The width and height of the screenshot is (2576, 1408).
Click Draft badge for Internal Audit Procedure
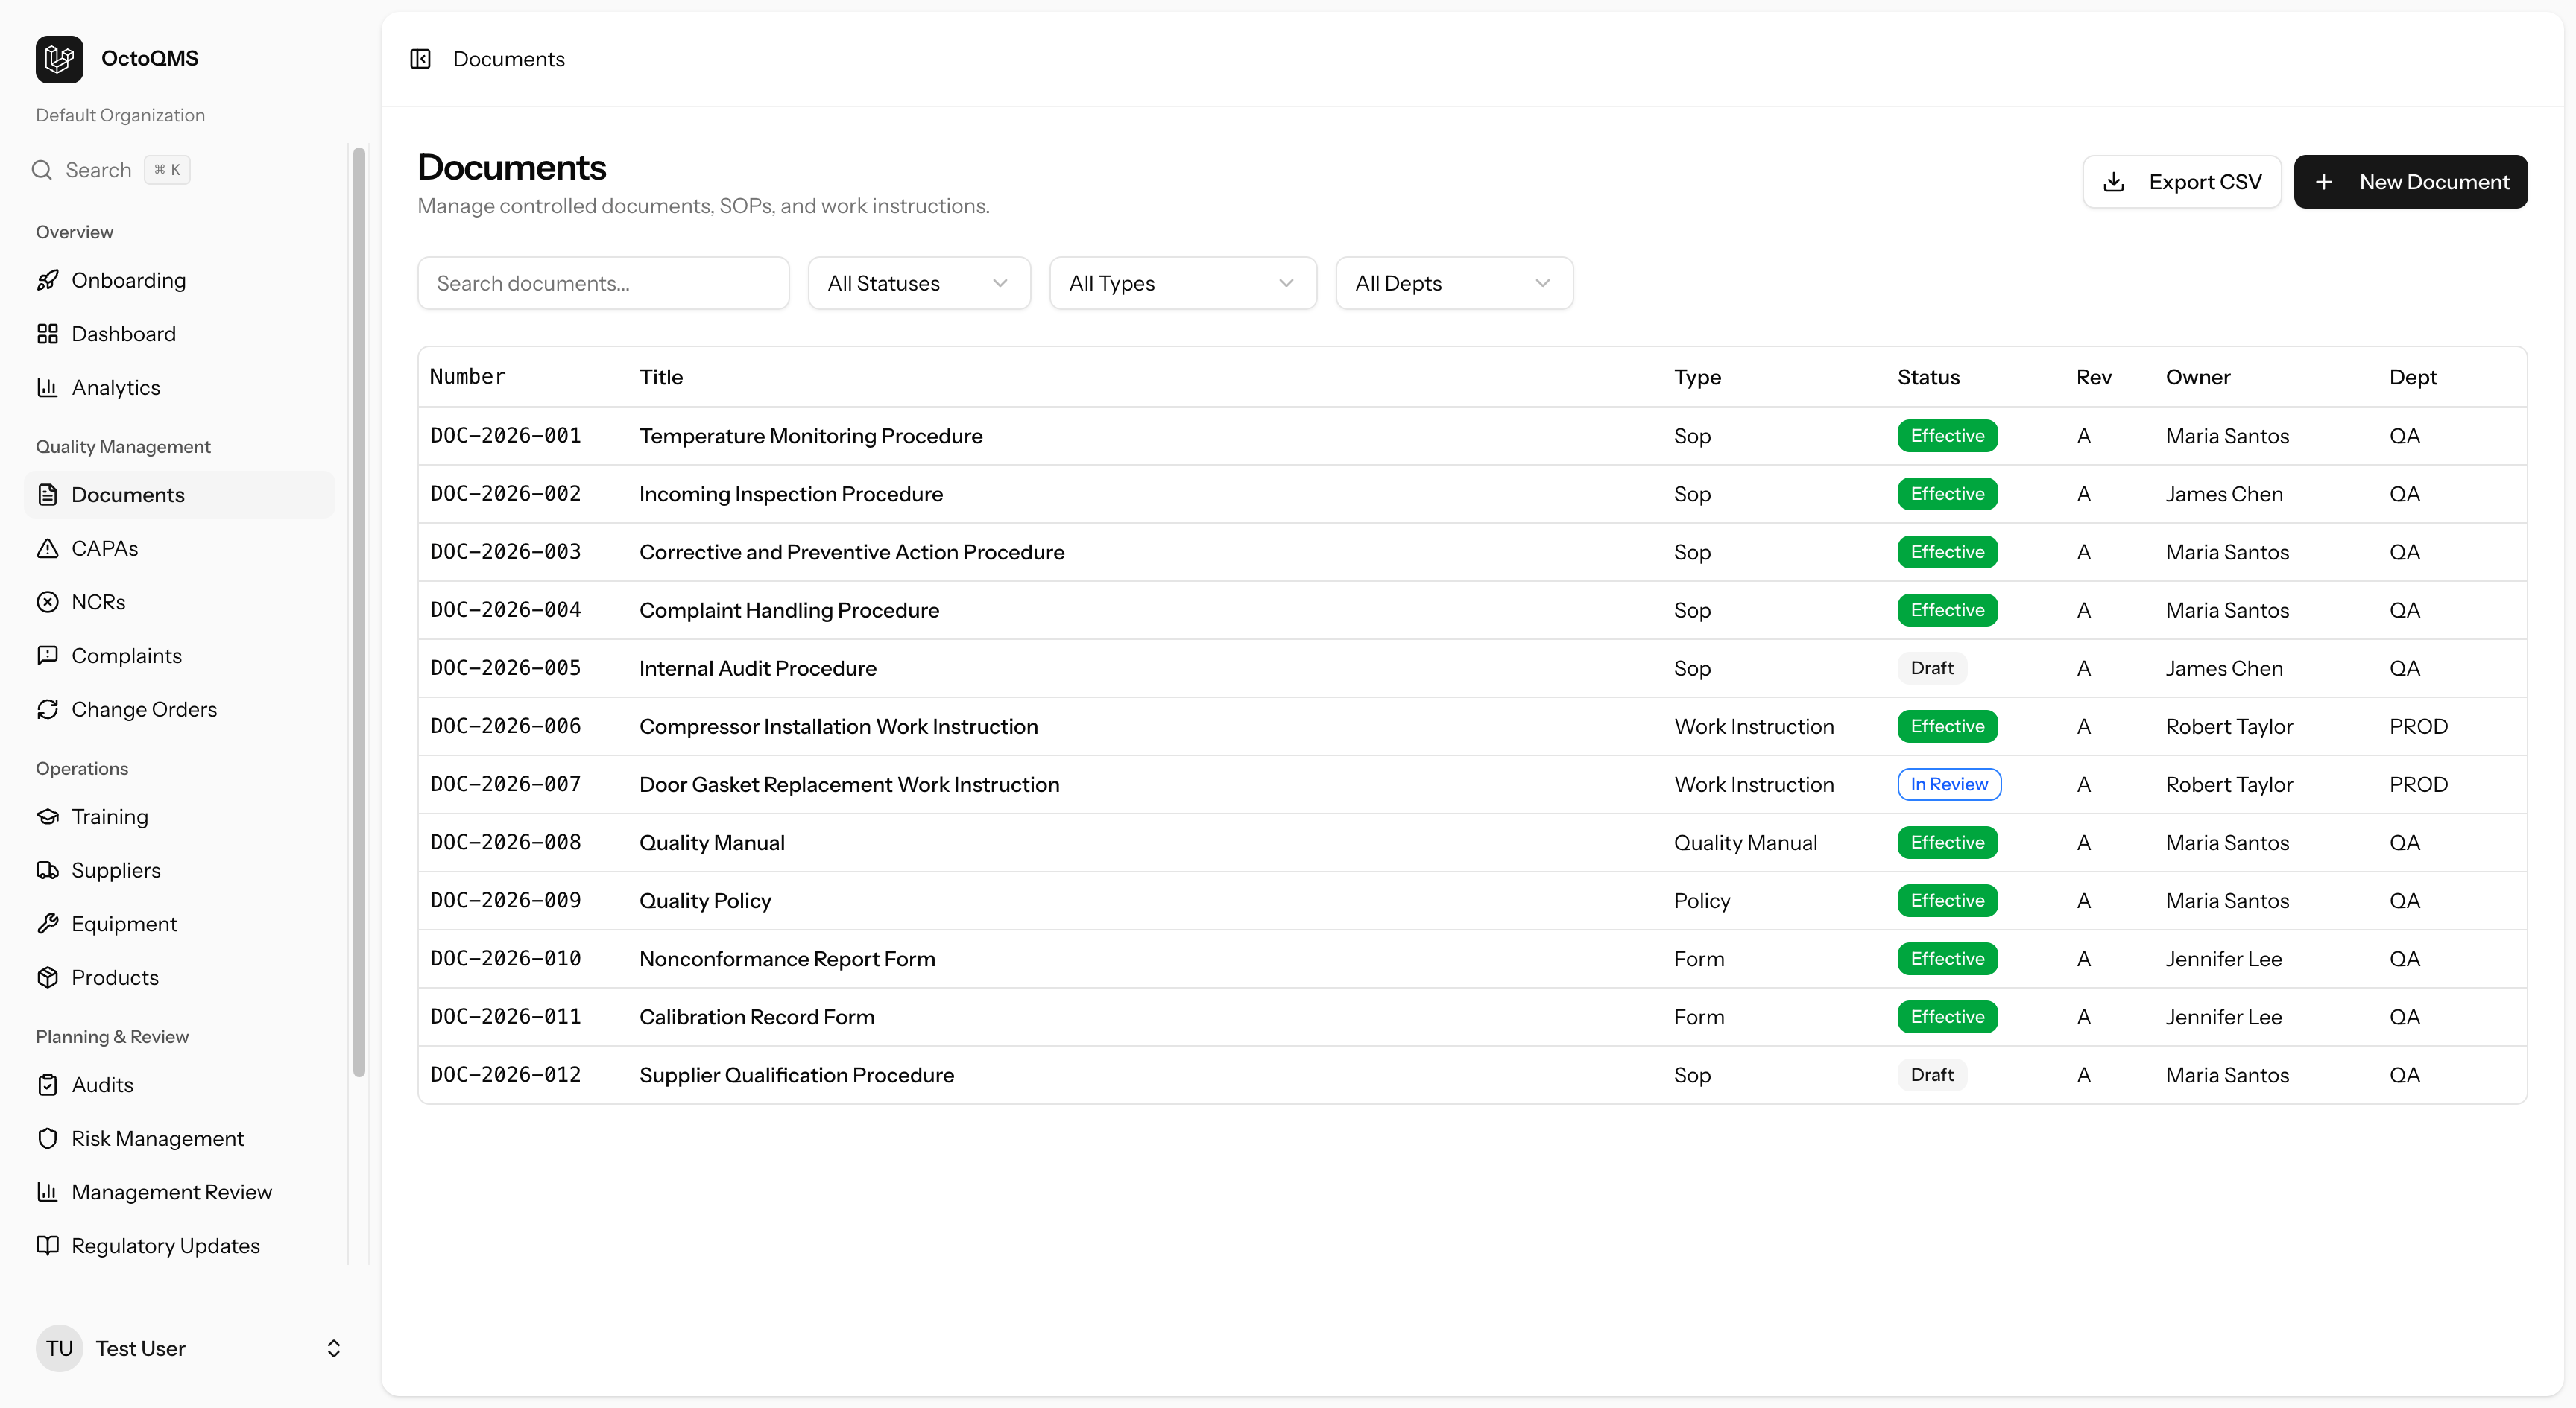[x=1931, y=667]
